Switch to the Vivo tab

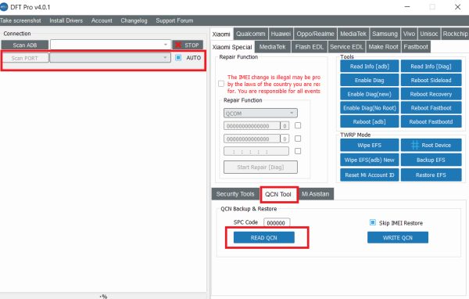(x=409, y=34)
